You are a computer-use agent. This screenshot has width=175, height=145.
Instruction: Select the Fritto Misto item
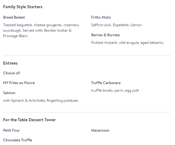pos(101,17)
